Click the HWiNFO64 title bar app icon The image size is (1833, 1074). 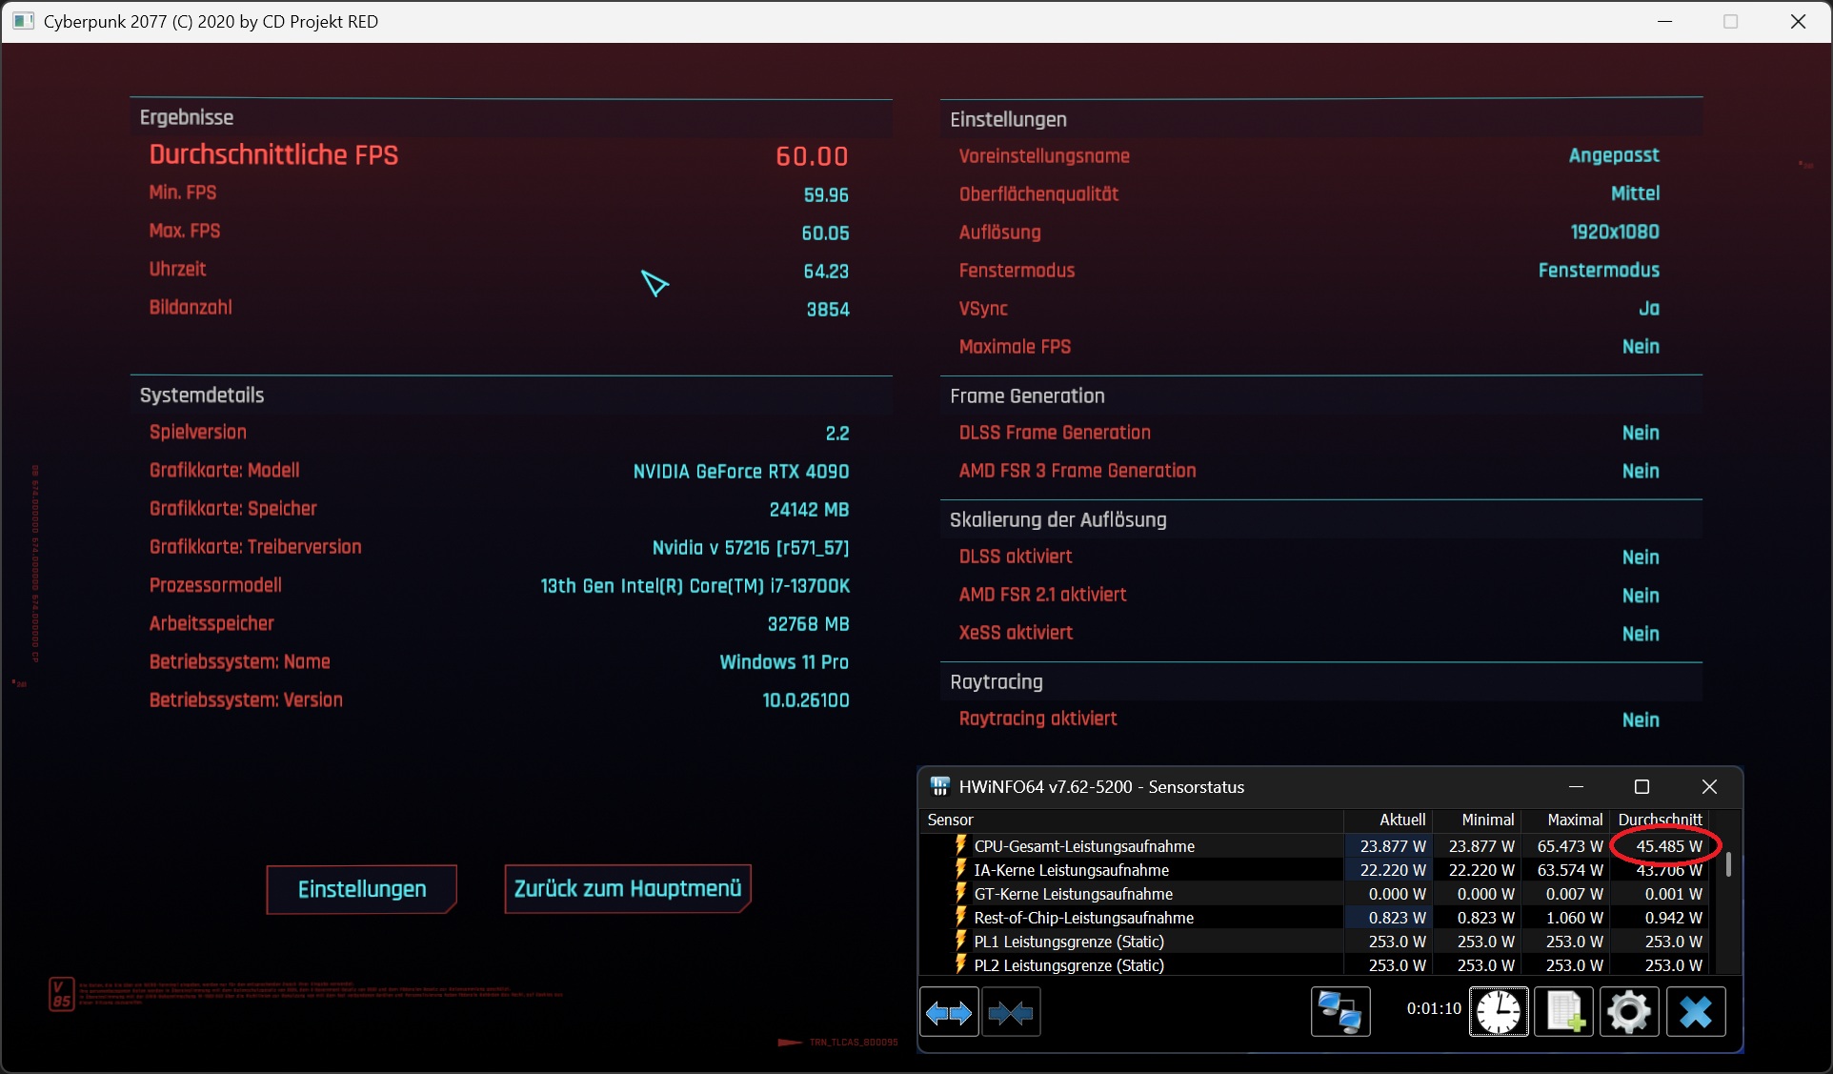(x=940, y=786)
